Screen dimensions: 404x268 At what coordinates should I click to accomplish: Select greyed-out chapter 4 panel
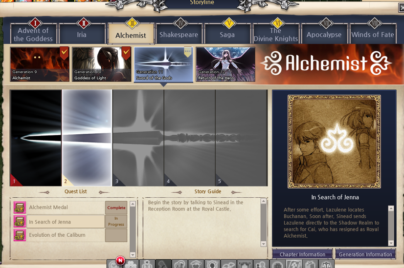(190, 138)
